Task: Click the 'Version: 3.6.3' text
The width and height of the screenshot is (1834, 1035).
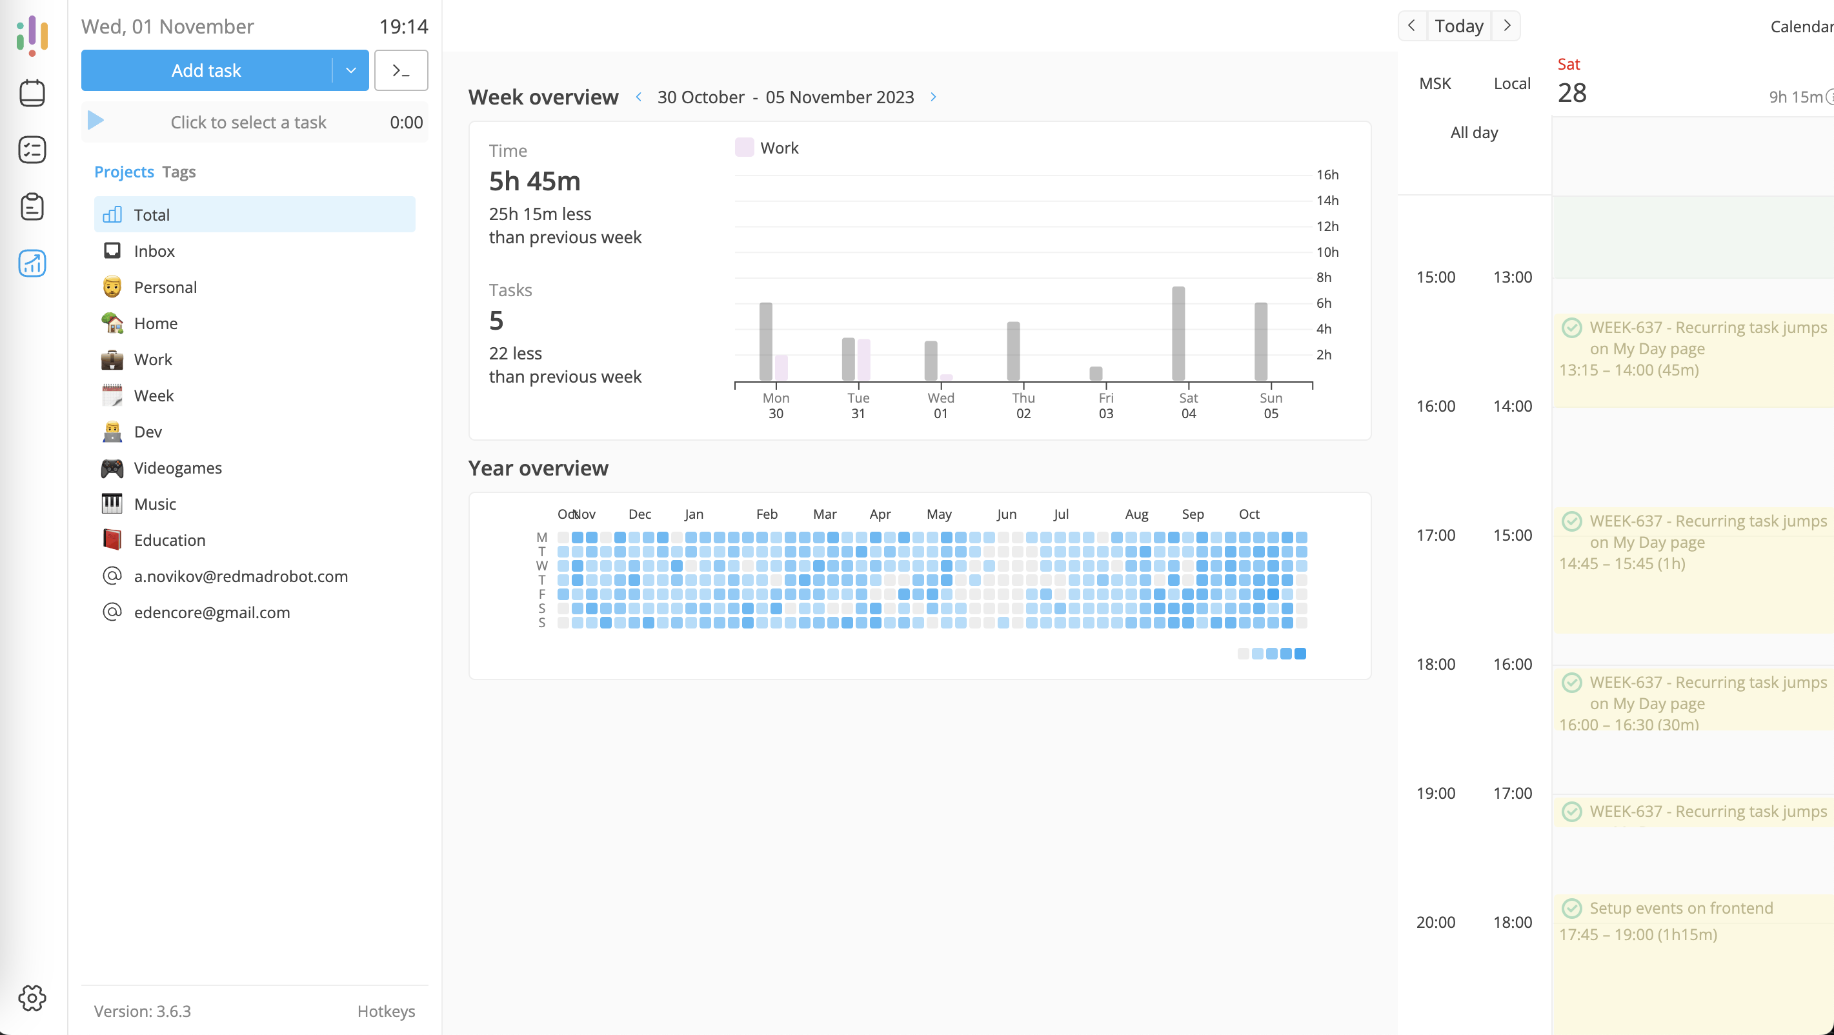Action: click(143, 1010)
